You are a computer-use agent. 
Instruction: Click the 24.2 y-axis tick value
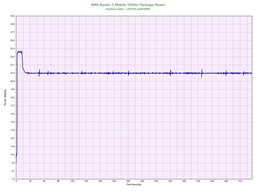[x=13, y=57]
